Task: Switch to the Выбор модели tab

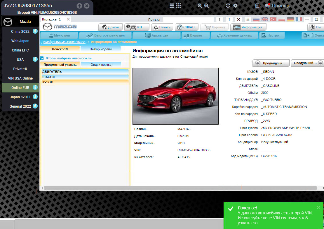Action: click(x=100, y=49)
